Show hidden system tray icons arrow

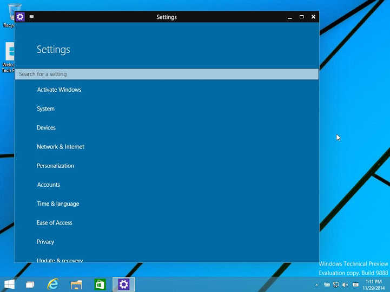pos(316,285)
